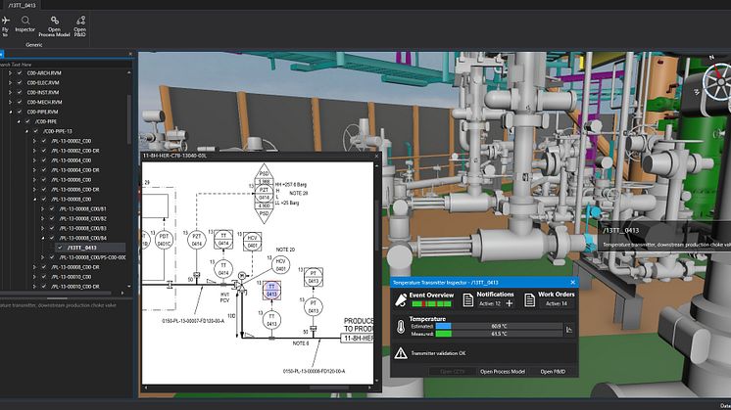The image size is (731, 410).
Task: Expand the C00-INST.RVM node
Action: (x=10, y=92)
